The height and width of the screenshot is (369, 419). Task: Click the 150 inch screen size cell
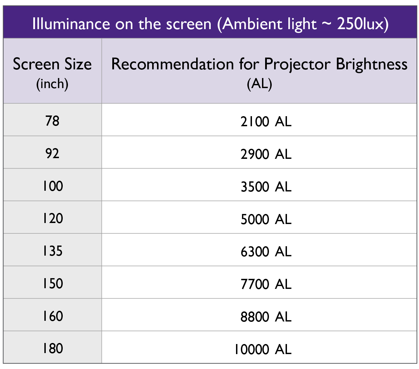[52, 283]
